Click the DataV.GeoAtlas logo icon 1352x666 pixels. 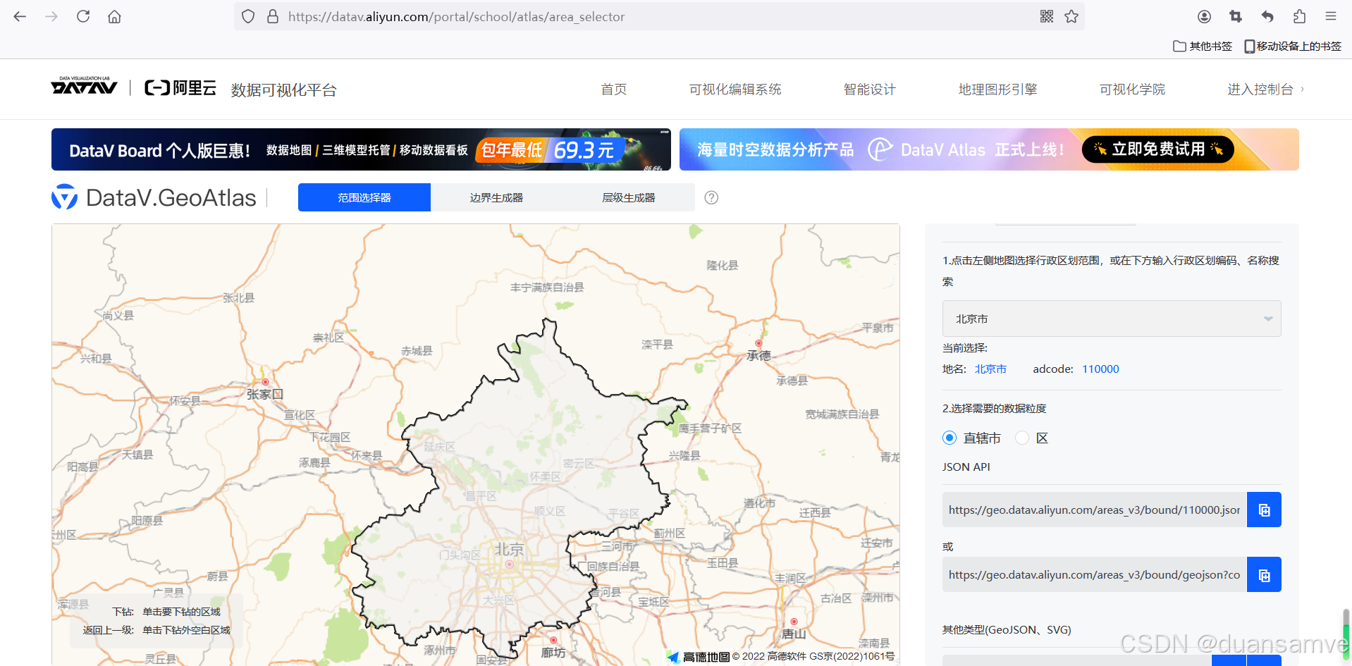pyautogui.click(x=65, y=197)
